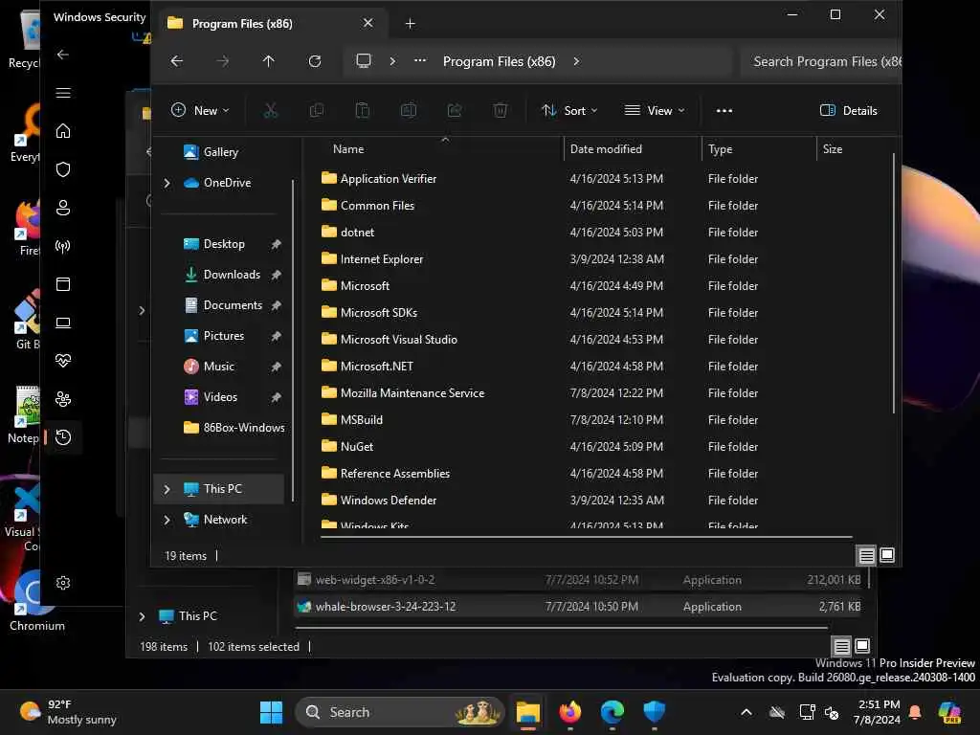Open the Sort dropdown menu

coord(569,111)
